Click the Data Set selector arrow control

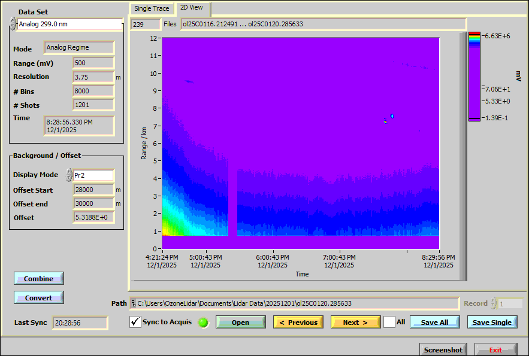[13, 24]
